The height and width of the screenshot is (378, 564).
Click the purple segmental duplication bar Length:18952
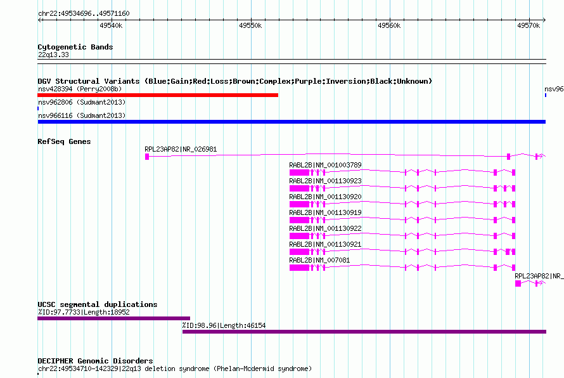[x=113, y=318]
